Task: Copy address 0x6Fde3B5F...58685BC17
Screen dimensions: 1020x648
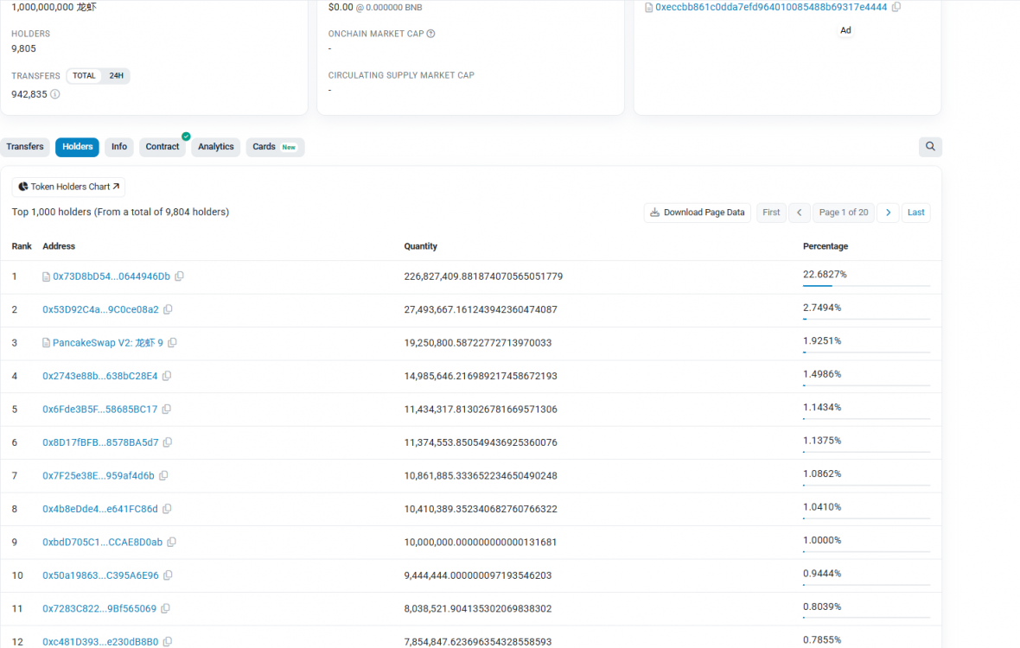Action: [166, 410]
